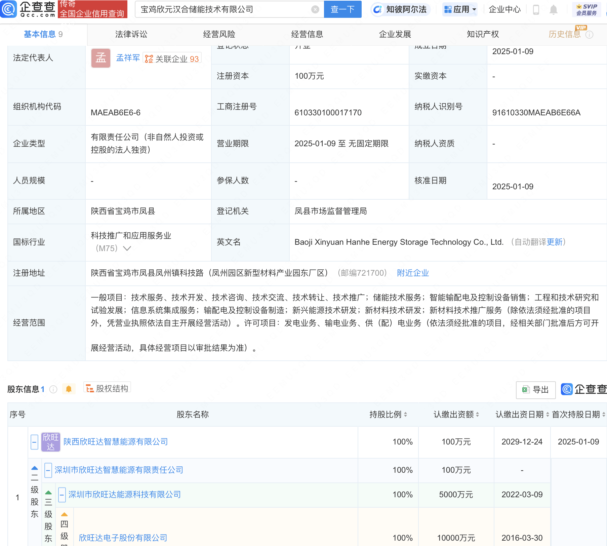This screenshot has width=607, height=546.
Task: Collapse the 深圳市欣旺达智慧能源有限责任公司 row
Action: click(48, 470)
